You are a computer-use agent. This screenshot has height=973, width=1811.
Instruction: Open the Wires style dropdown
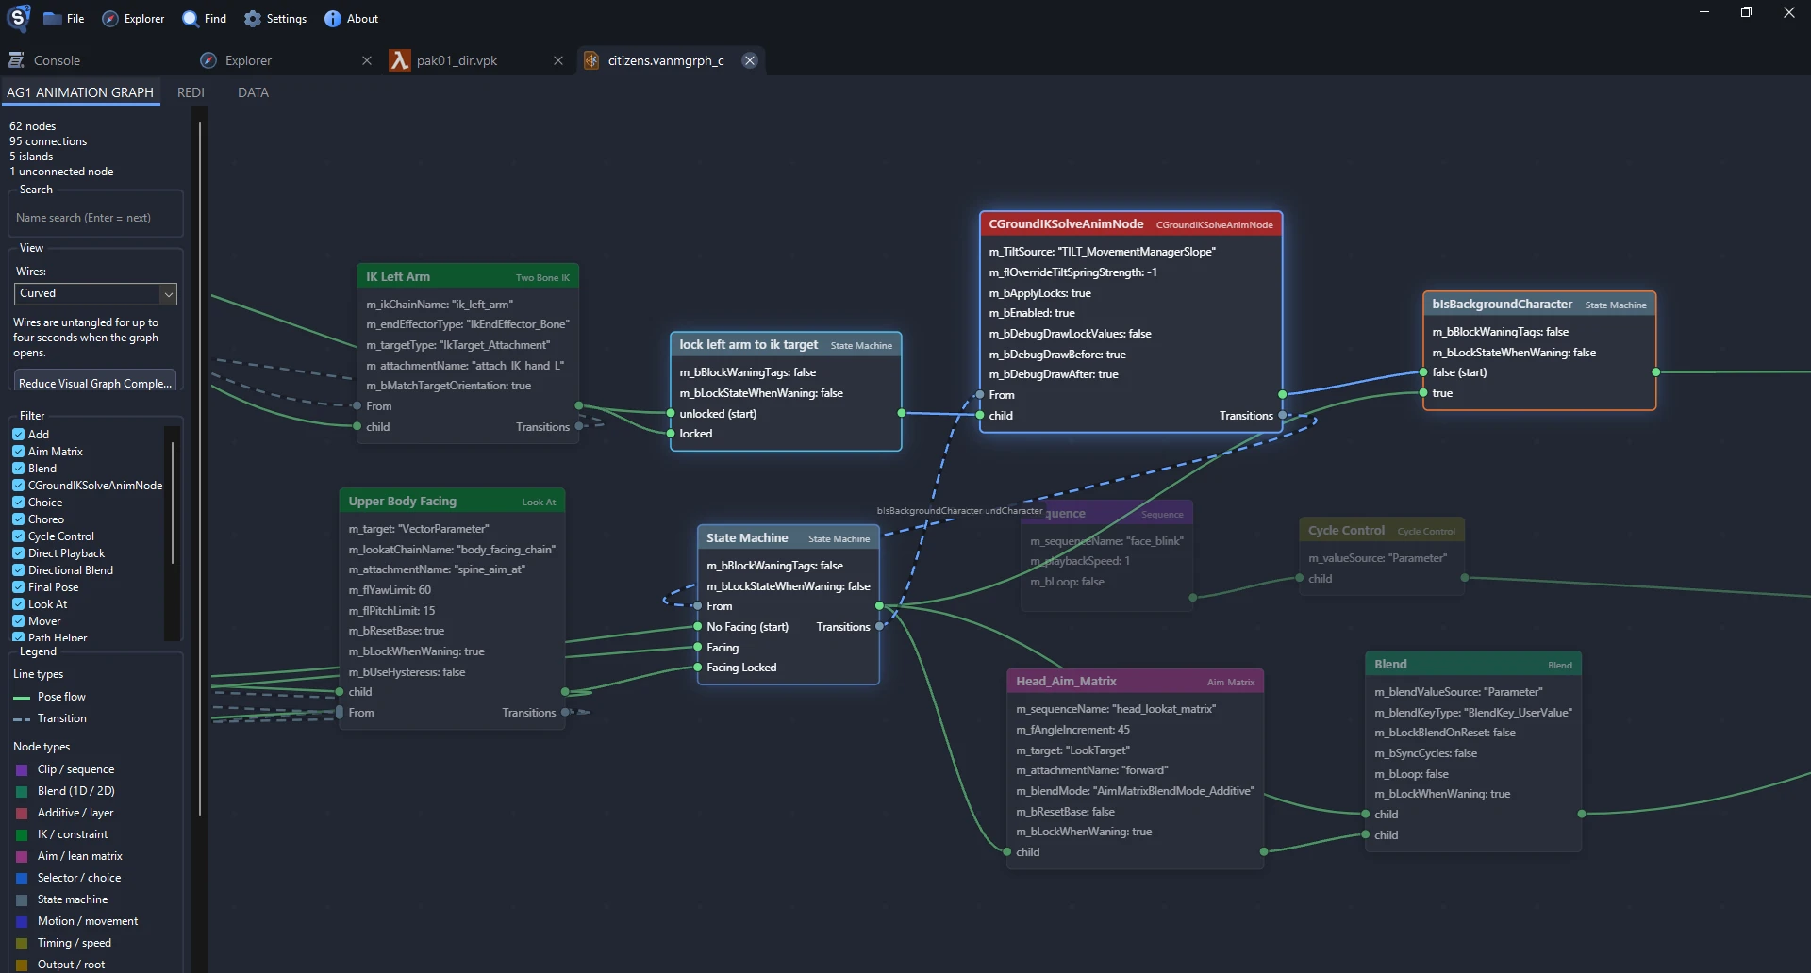point(95,294)
